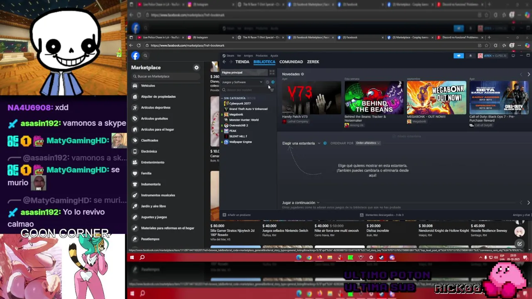This screenshot has height=299, width=532.
Task: Open the ZEREK profile tab in Steam
Action: click(313, 62)
